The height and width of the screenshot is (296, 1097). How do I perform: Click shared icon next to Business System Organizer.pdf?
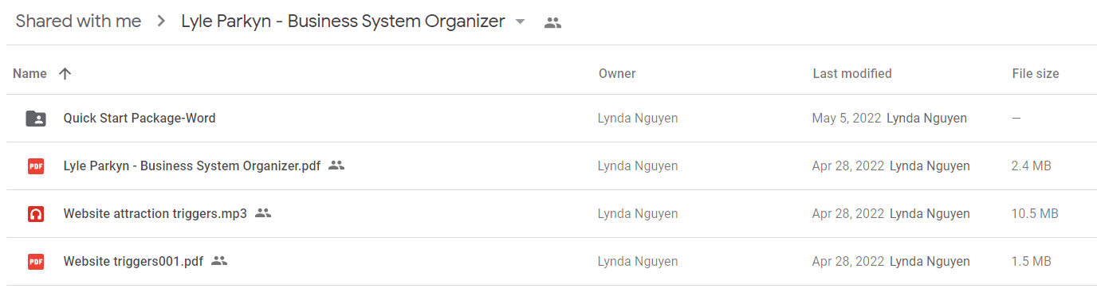click(336, 166)
